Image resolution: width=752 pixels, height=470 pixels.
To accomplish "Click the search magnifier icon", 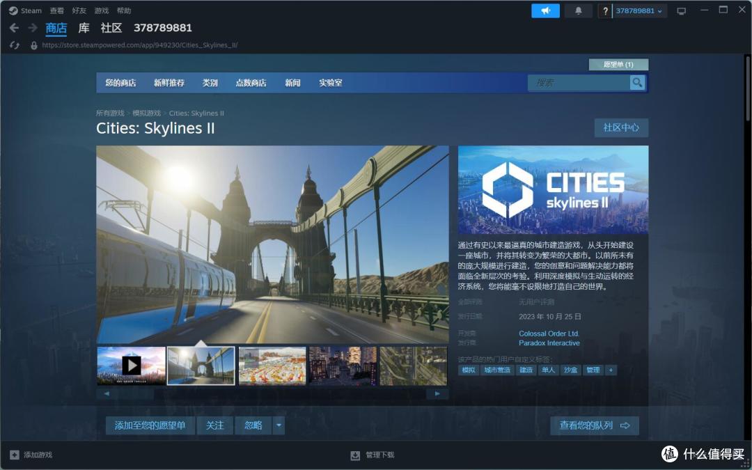I will [x=637, y=82].
